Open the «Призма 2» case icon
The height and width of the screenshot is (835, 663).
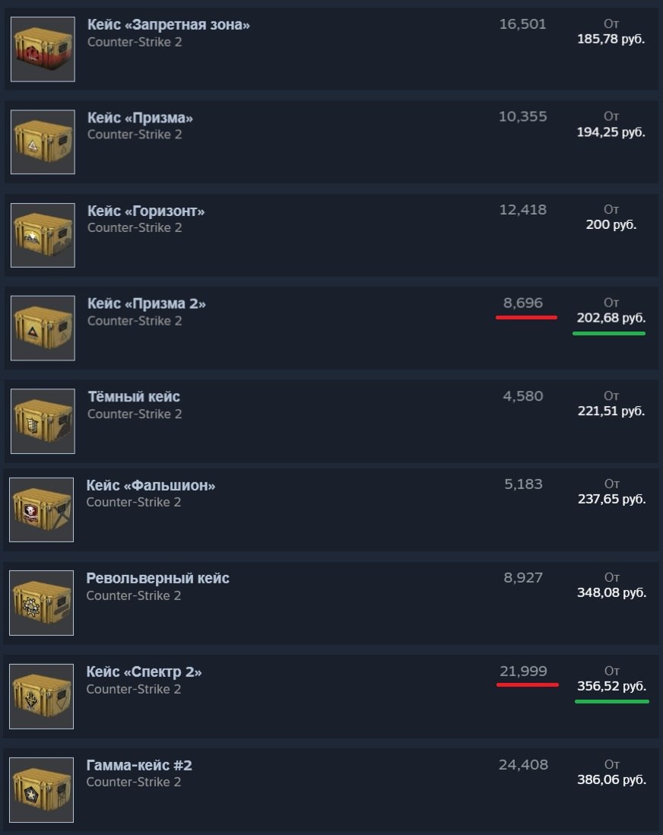tap(43, 328)
